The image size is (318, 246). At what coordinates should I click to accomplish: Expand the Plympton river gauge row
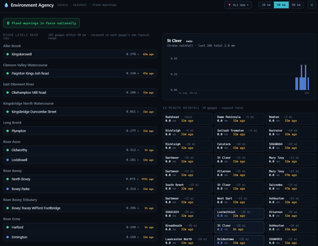coord(80,131)
